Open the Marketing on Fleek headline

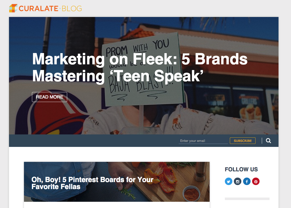pos(140,67)
